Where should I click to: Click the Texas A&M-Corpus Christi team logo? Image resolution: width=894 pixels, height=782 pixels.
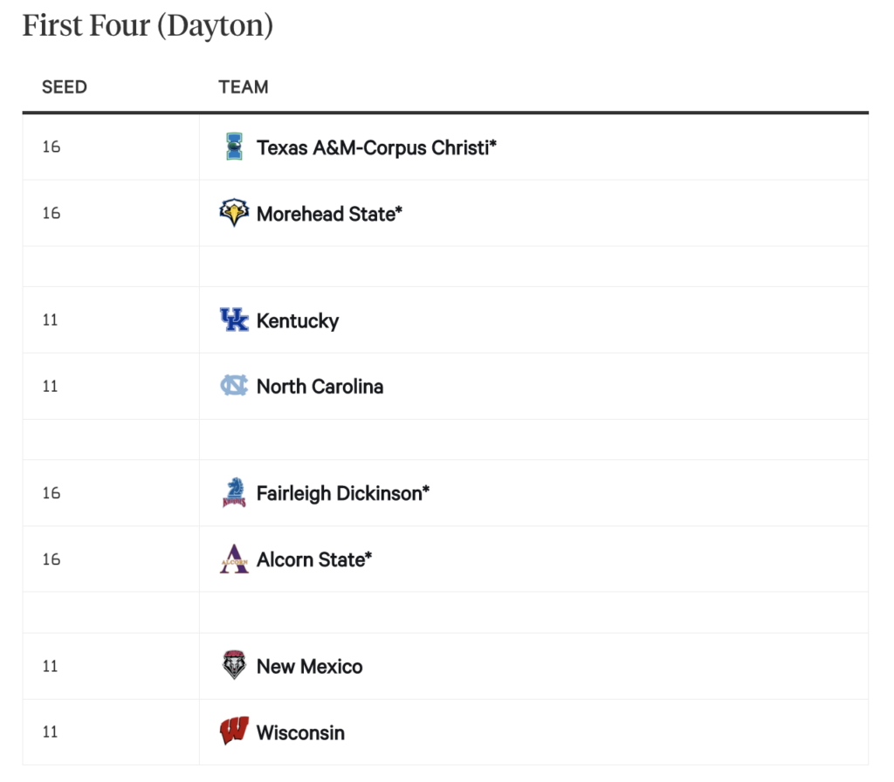pos(234,147)
